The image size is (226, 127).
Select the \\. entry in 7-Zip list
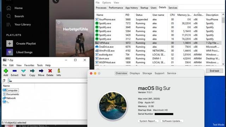tap(6, 102)
